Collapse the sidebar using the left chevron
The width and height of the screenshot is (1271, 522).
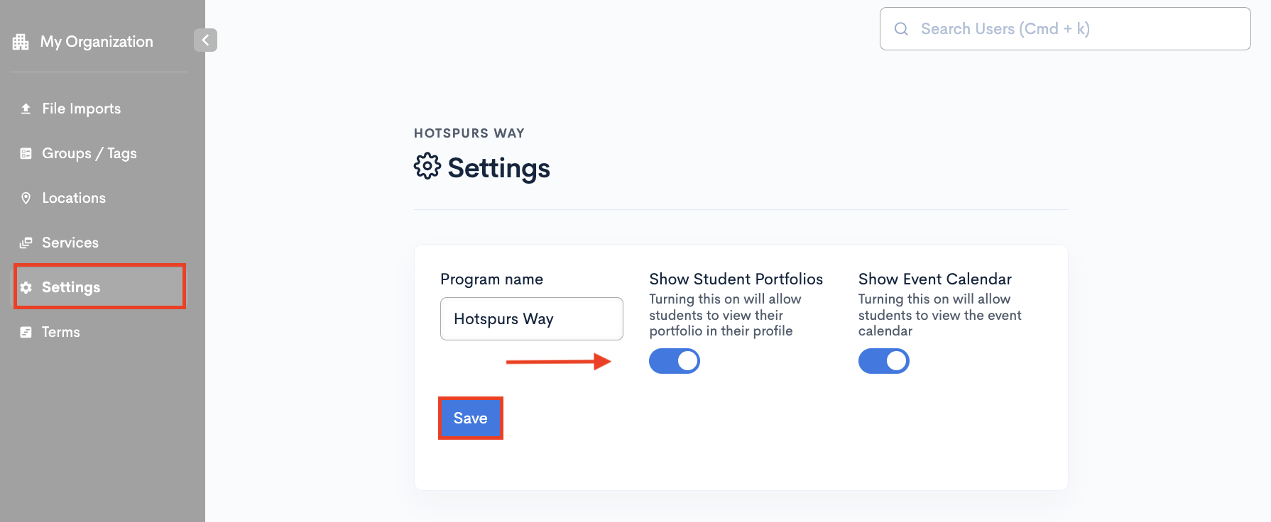pos(205,40)
